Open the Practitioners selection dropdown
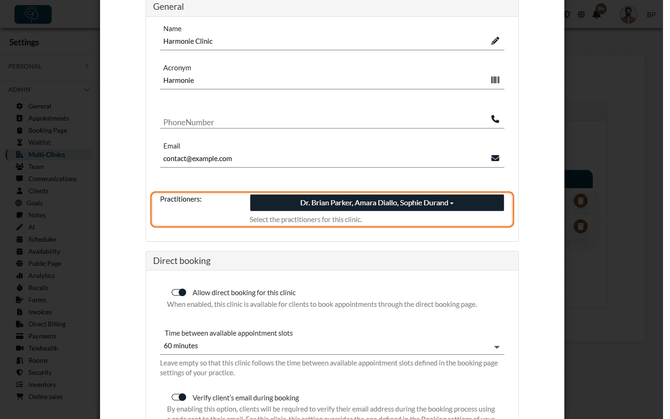670x419 pixels. click(x=377, y=203)
